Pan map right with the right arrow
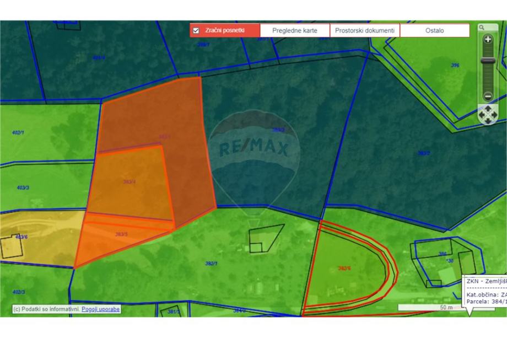507x338 pixels. click(x=494, y=115)
